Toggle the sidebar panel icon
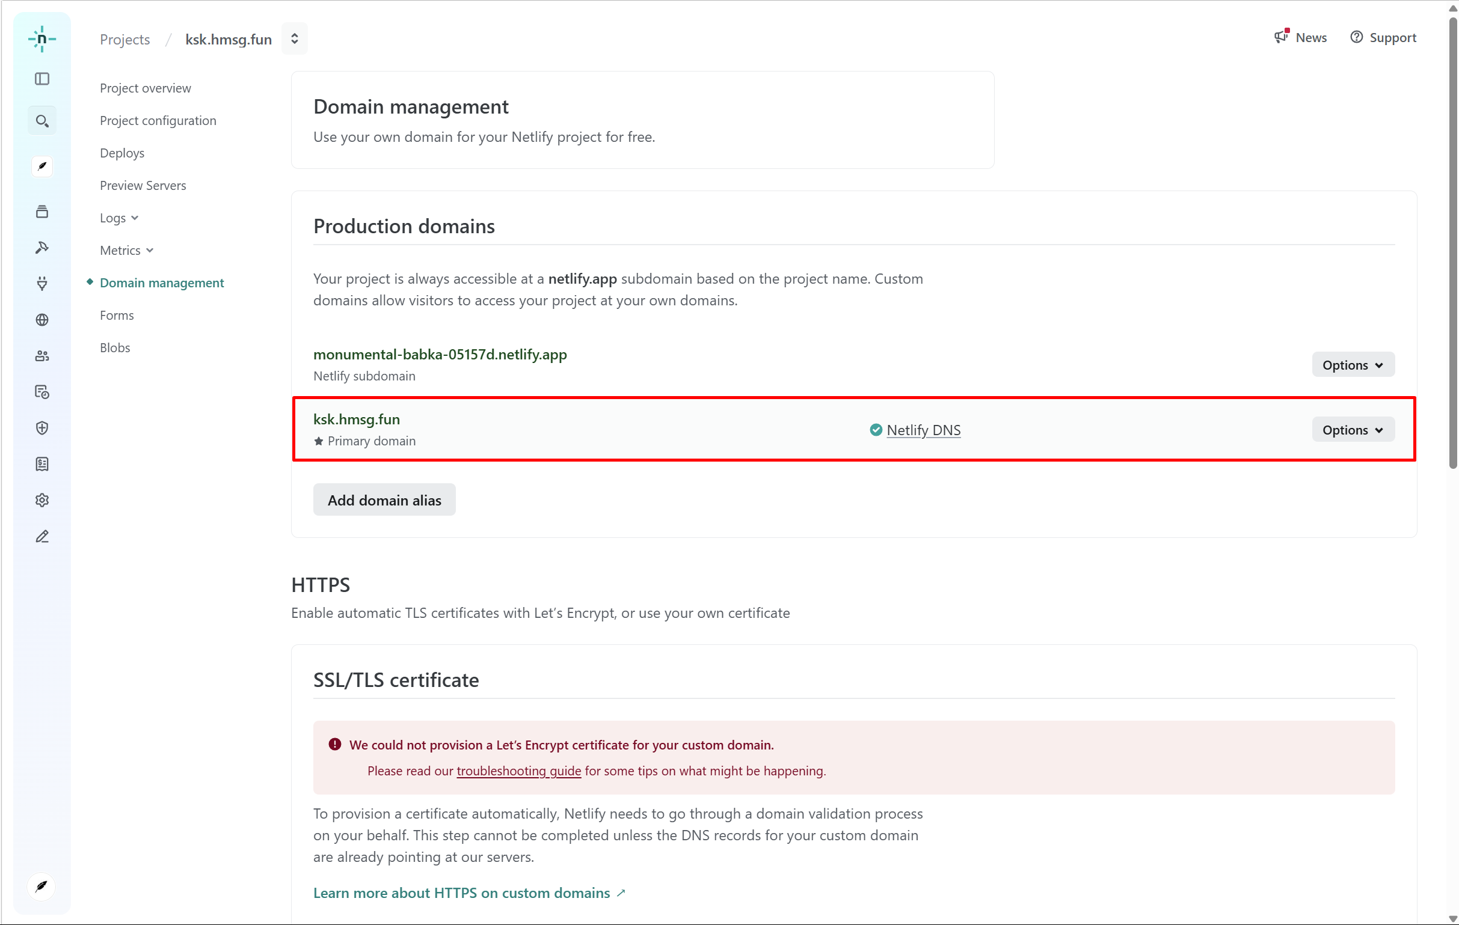This screenshot has height=925, width=1459. click(42, 79)
